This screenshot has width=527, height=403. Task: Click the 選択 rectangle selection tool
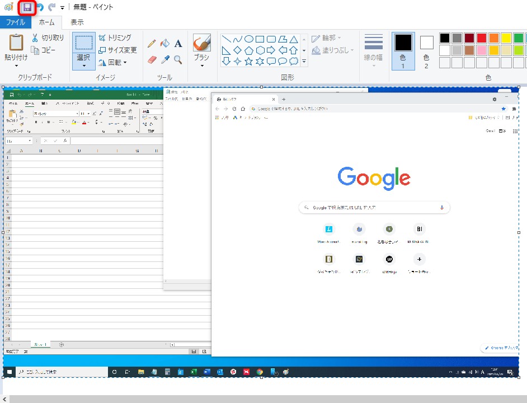tap(84, 43)
